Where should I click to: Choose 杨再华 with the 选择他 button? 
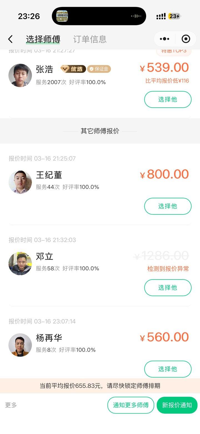tap(168, 369)
